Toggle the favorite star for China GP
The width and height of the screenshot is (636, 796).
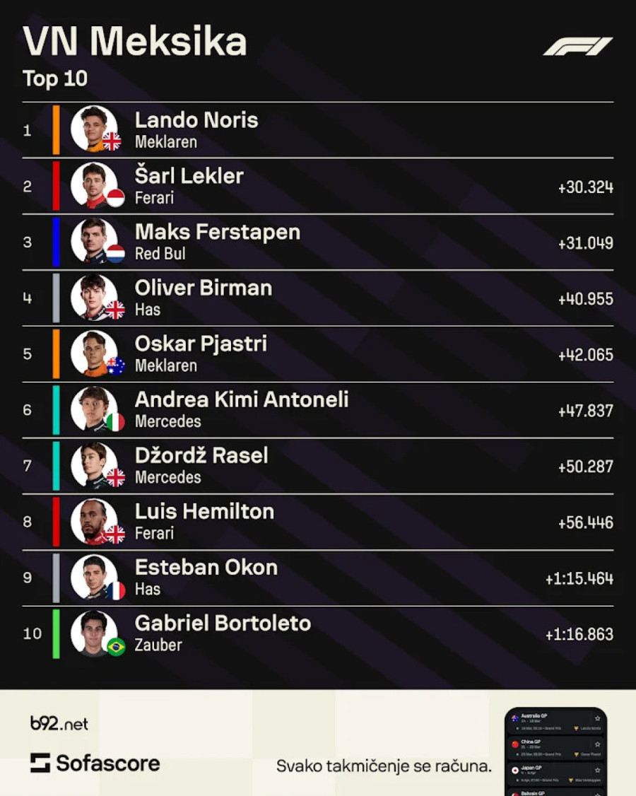[x=597, y=744]
